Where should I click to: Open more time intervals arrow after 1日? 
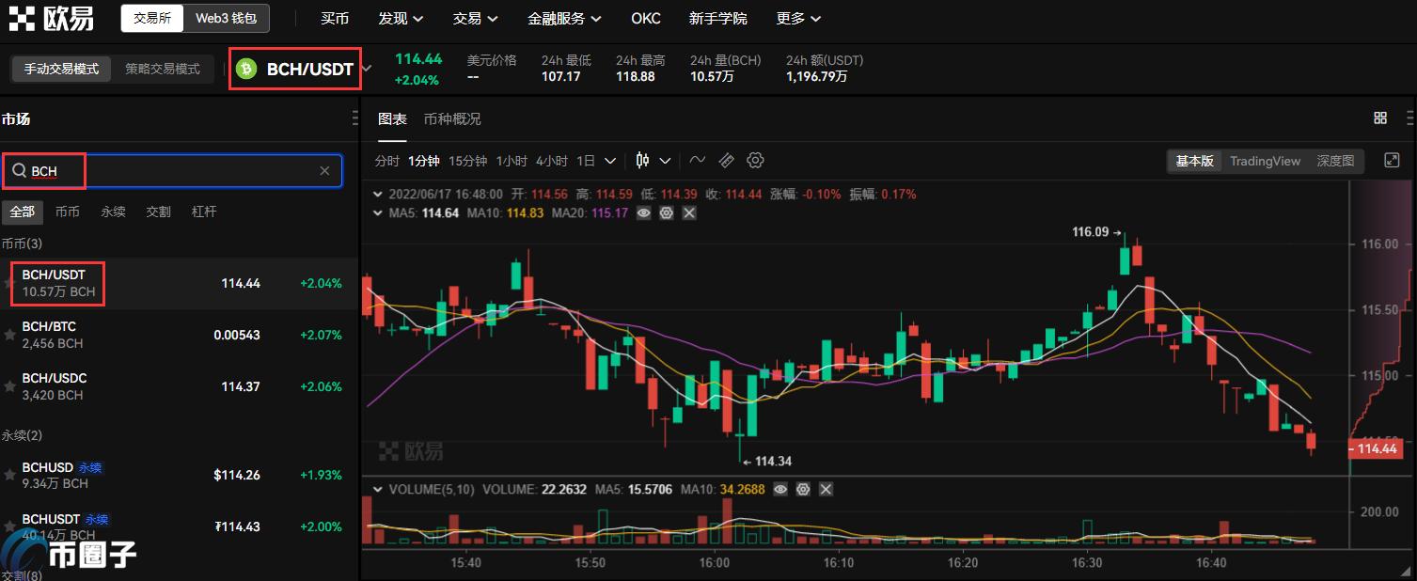click(610, 161)
